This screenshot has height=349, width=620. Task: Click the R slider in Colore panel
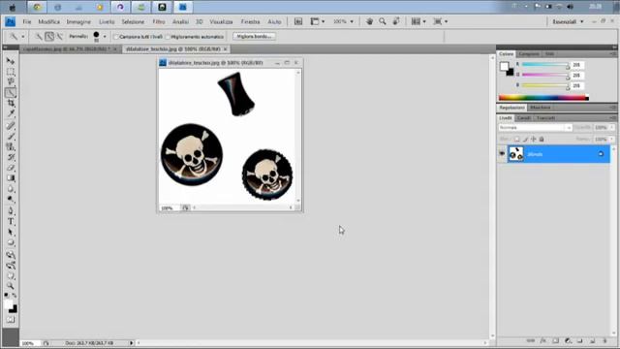pos(545,65)
